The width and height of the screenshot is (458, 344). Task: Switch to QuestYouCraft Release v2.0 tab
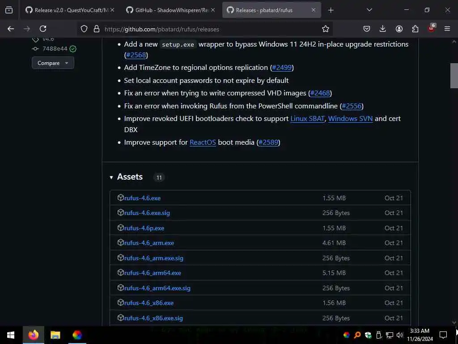[x=69, y=10]
